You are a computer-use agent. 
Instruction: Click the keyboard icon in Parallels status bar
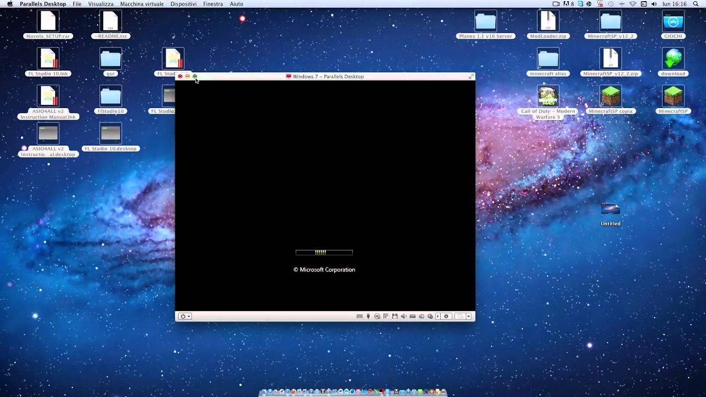[x=360, y=316]
